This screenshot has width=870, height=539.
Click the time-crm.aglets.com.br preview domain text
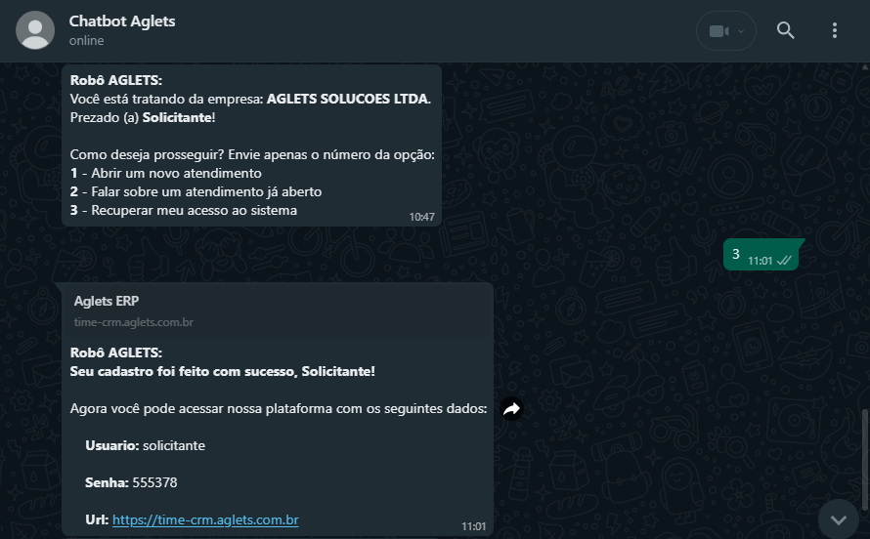pyautogui.click(x=134, y=322)
